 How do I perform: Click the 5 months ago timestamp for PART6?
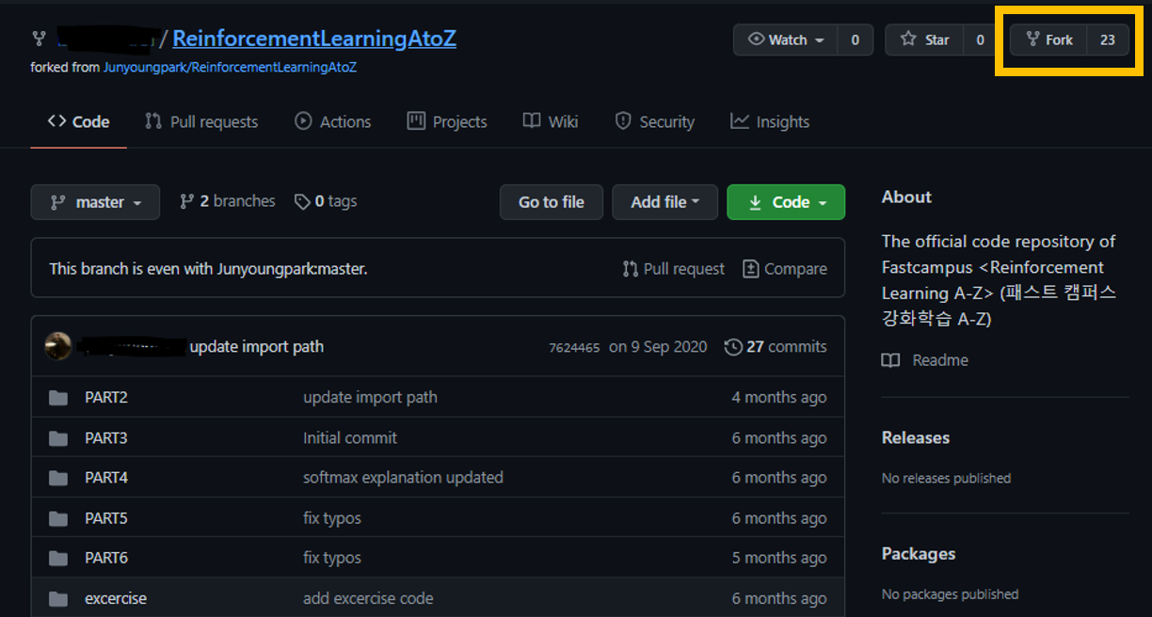[779, 558]
